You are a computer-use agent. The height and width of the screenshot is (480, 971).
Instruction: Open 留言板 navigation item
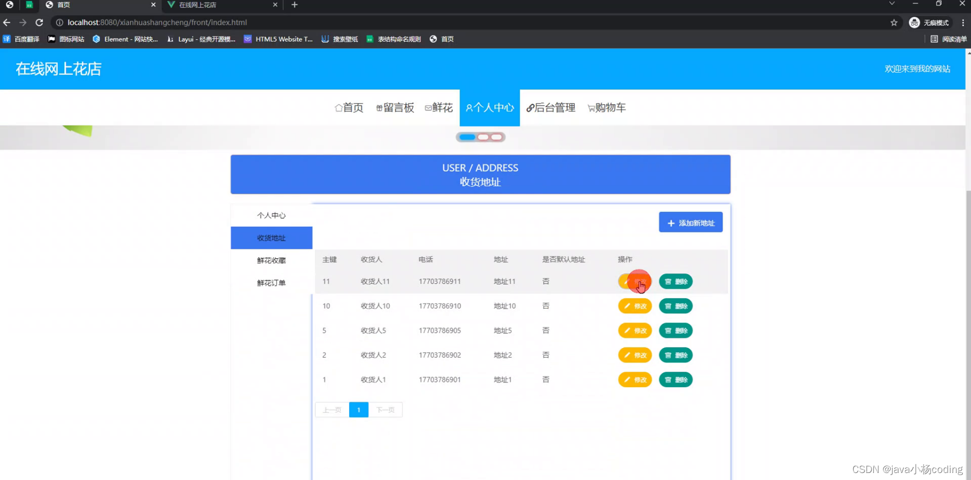coord(395,108)
